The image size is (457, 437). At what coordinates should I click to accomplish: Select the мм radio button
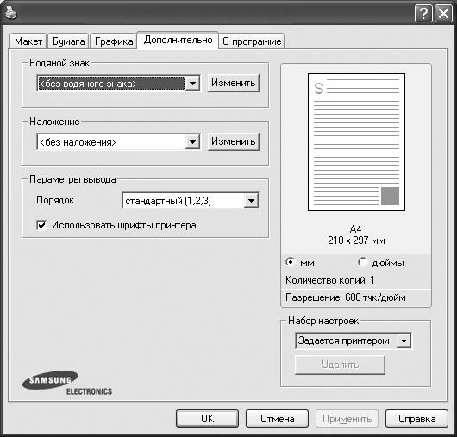pyautogui.click(x=291, y=262)
